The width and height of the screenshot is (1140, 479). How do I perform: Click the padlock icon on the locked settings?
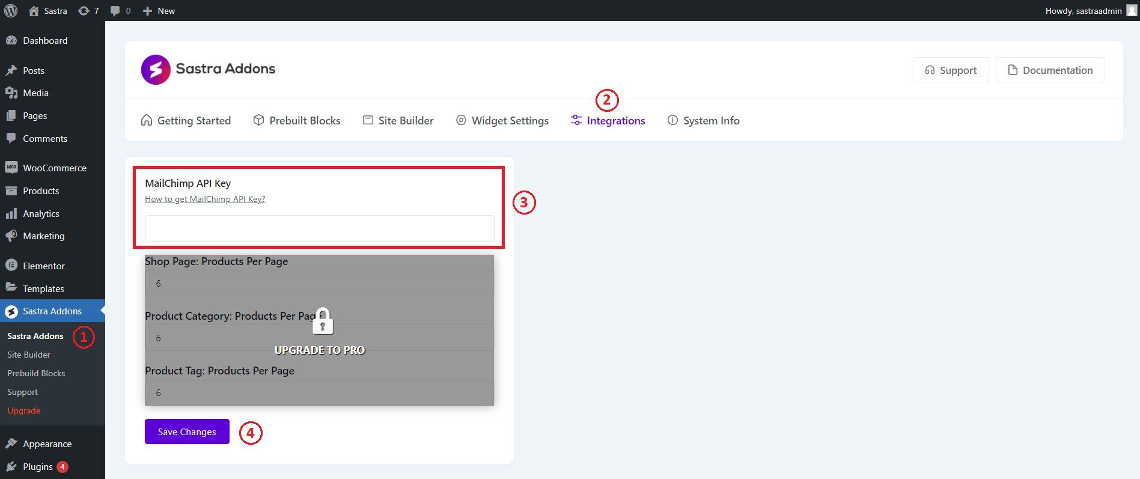tap(323, 321)
